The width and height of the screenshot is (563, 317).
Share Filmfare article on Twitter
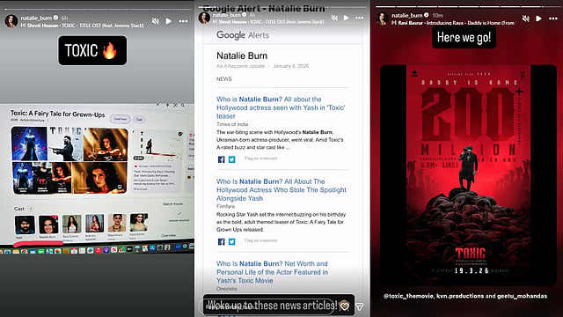point(232,241)
